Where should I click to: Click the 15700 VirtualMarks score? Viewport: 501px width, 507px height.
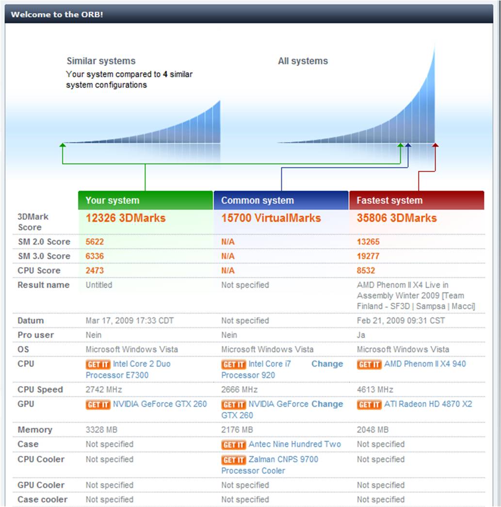[x=271, y=218]
